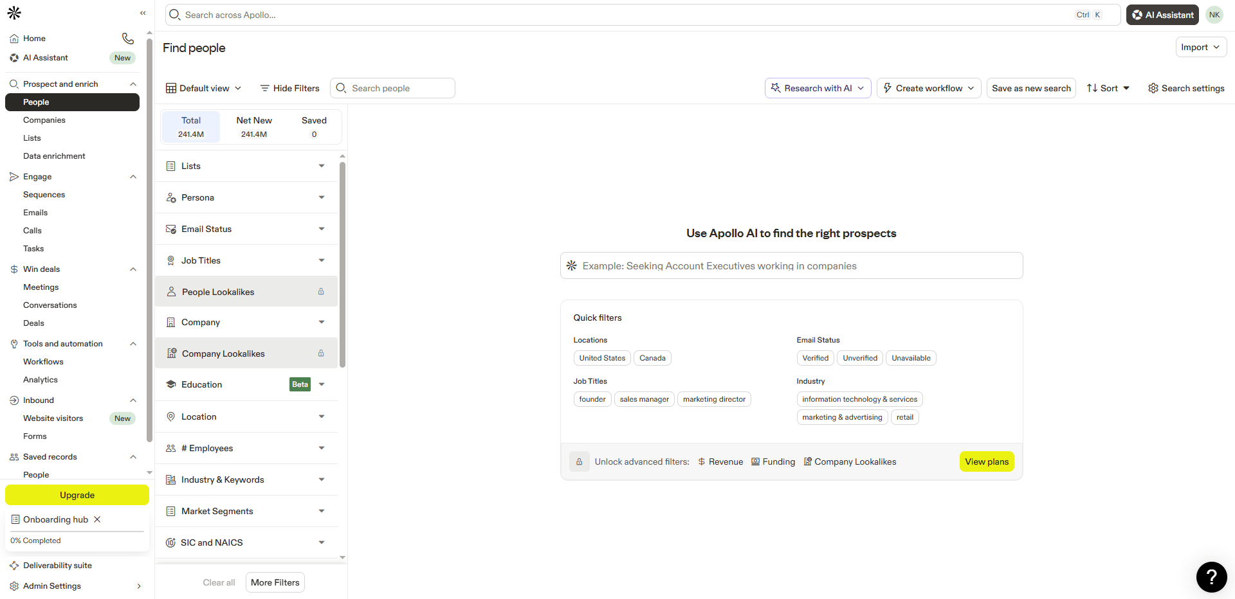The width and height of the screenshot is (1235, 599).
Task: Open the Research with AI dropdown
Action: pyautogui.click(x=818, y=88)
